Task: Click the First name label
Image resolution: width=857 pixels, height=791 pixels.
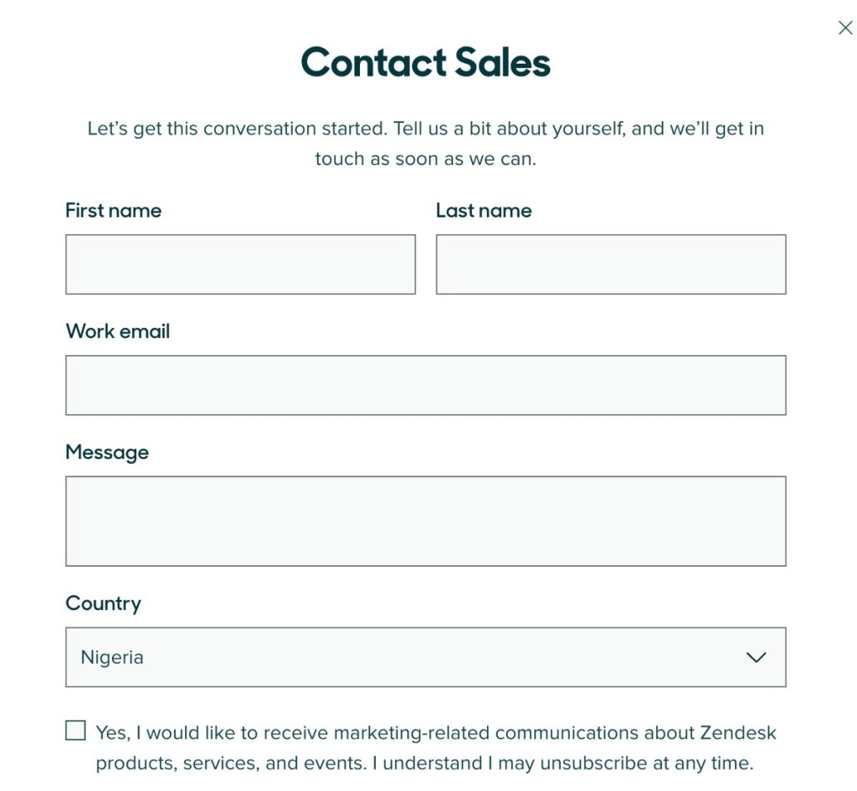Action: (113, 210)
